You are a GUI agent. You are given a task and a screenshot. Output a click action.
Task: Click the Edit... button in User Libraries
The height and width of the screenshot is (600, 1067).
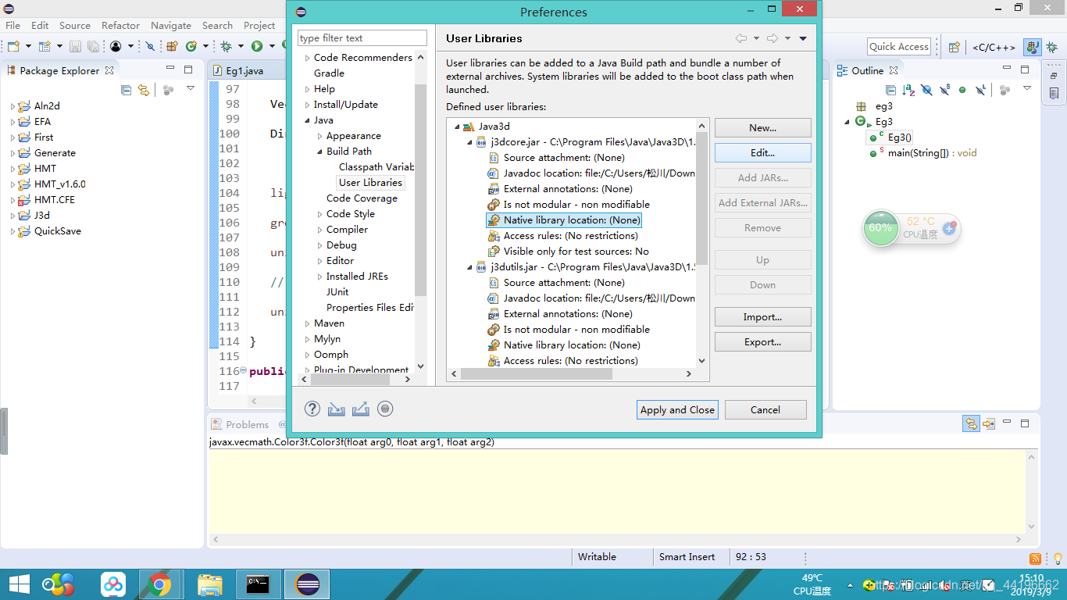click(x=763, y=152)
